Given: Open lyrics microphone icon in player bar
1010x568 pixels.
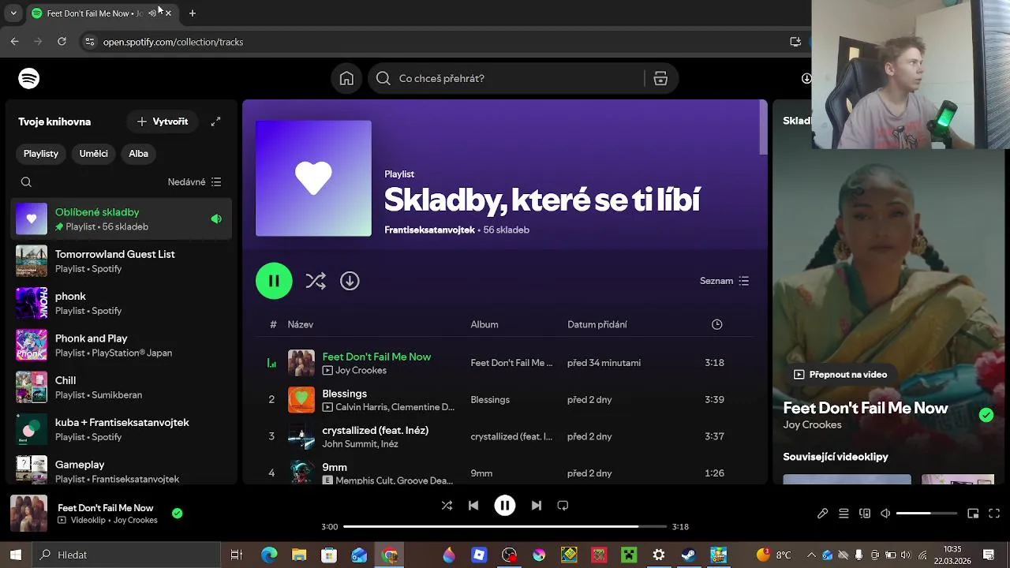Looking at the screenshot, I should [822, 514].
